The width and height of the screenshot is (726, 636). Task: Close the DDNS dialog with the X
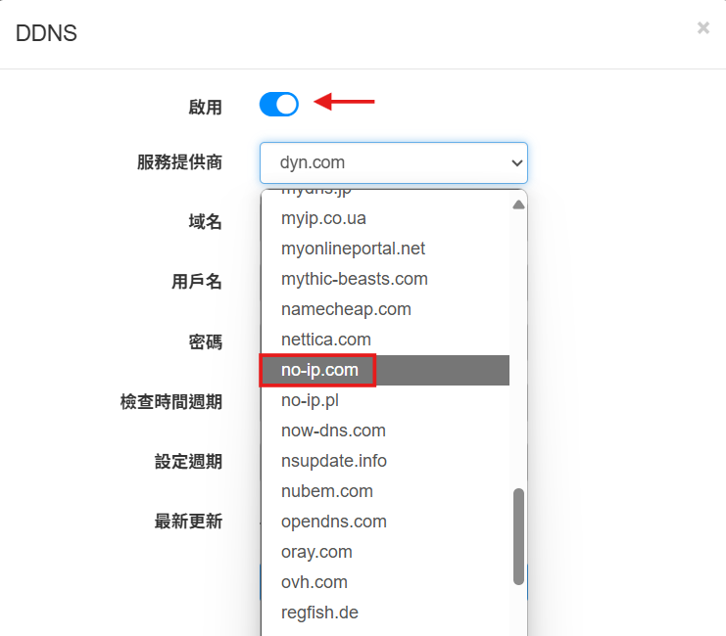pyautogui.click(x=702, y=27)
